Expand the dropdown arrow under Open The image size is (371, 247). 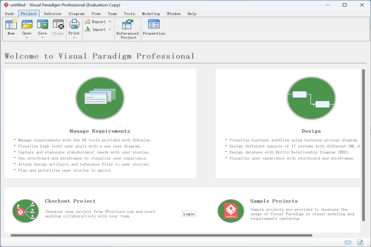tap(27, 37)
